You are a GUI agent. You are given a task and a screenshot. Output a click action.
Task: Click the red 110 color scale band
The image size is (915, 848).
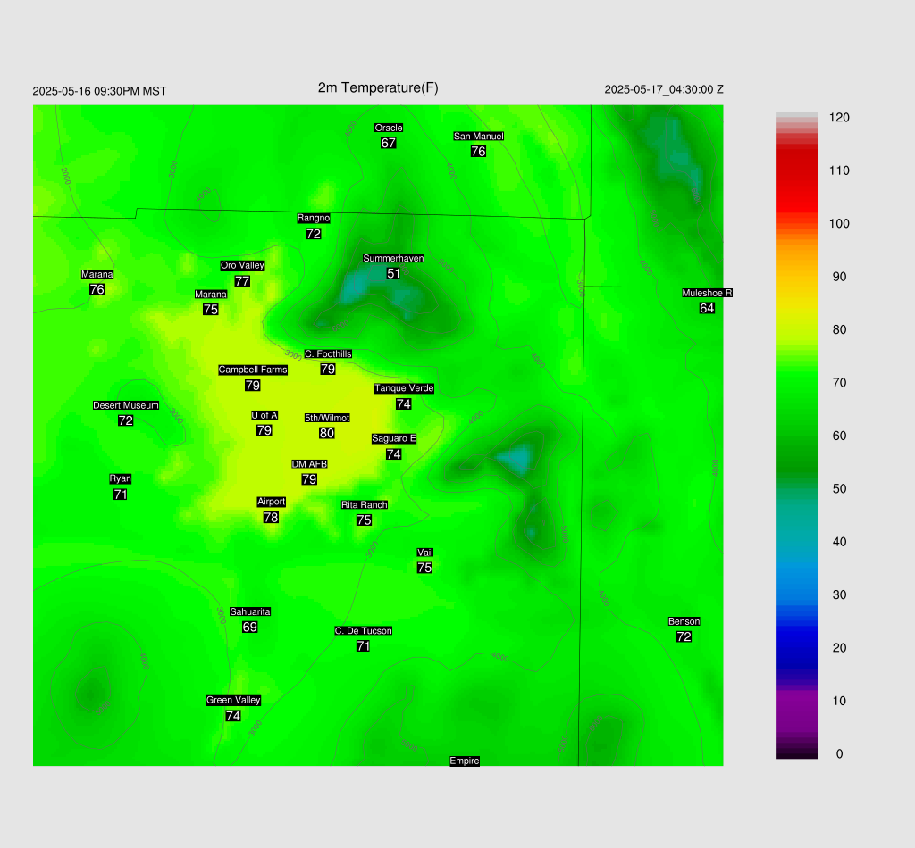coord(796,170)
